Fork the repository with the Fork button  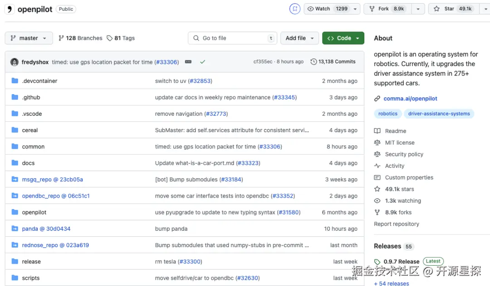387,9
